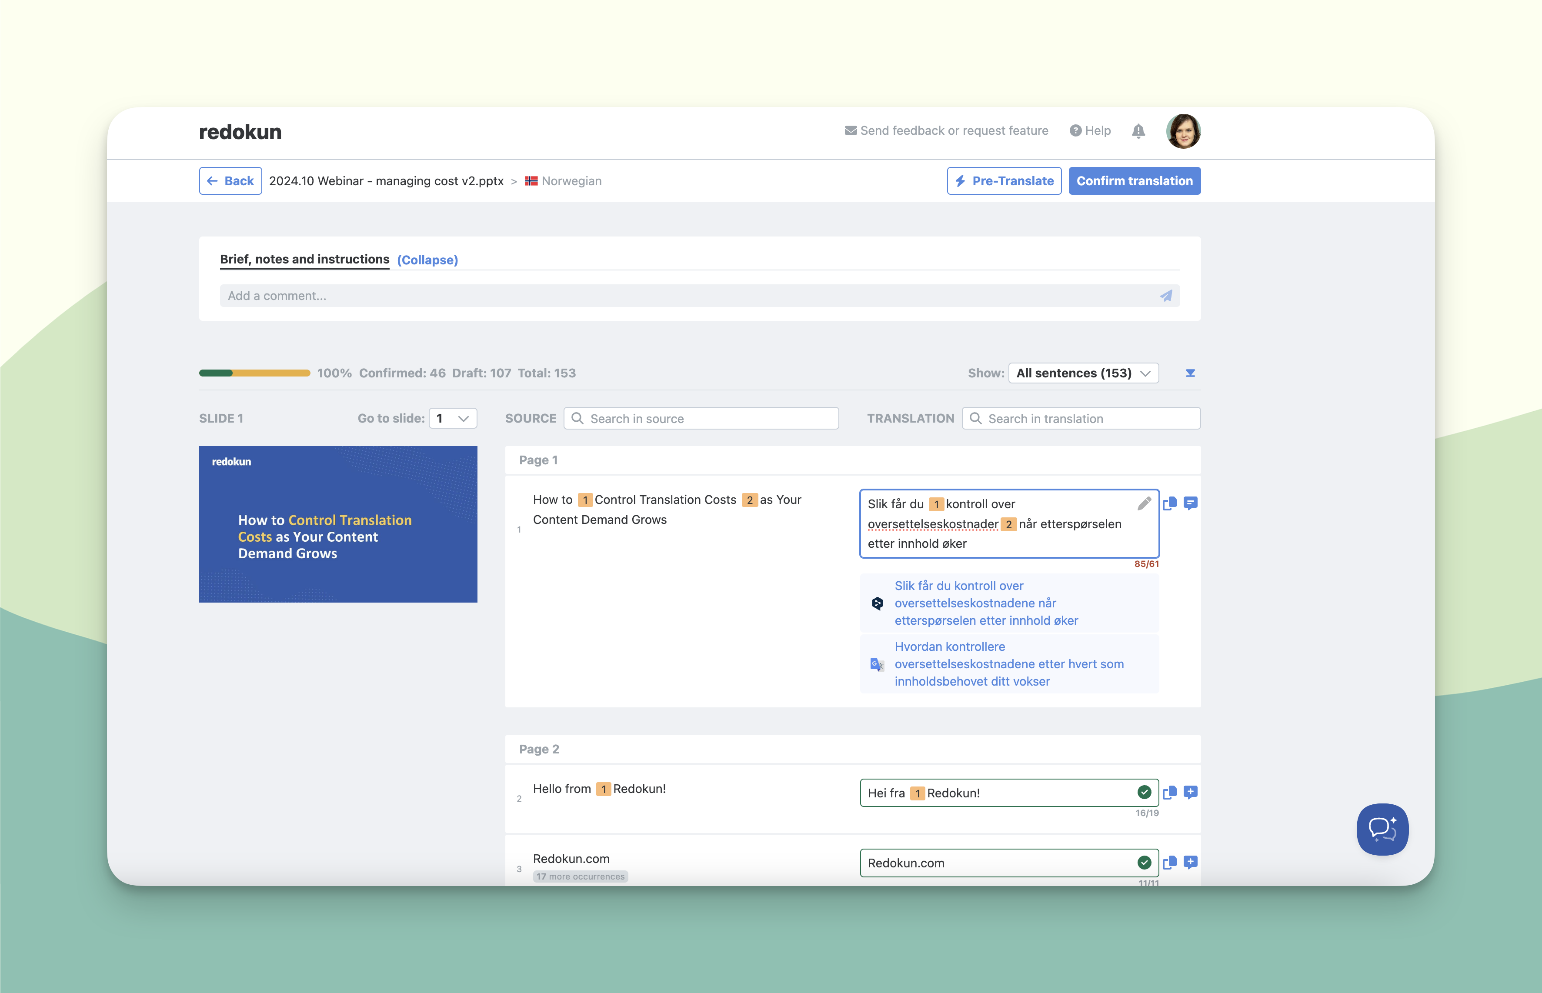Viewport: 1542px width, 993px height.
Task: Copy source to translation for segment 1
Action: pyautogui.click(x=1170, y=503)
